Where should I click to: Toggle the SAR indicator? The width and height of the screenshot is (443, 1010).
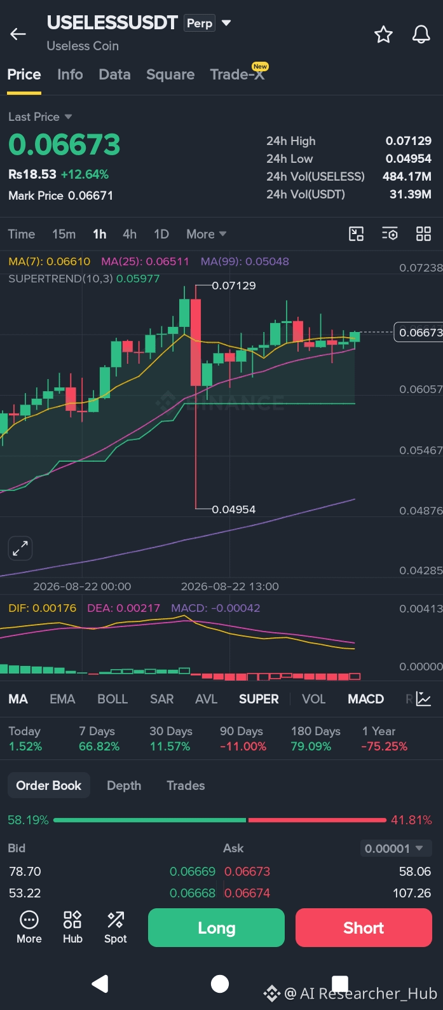tap(162, 699)
